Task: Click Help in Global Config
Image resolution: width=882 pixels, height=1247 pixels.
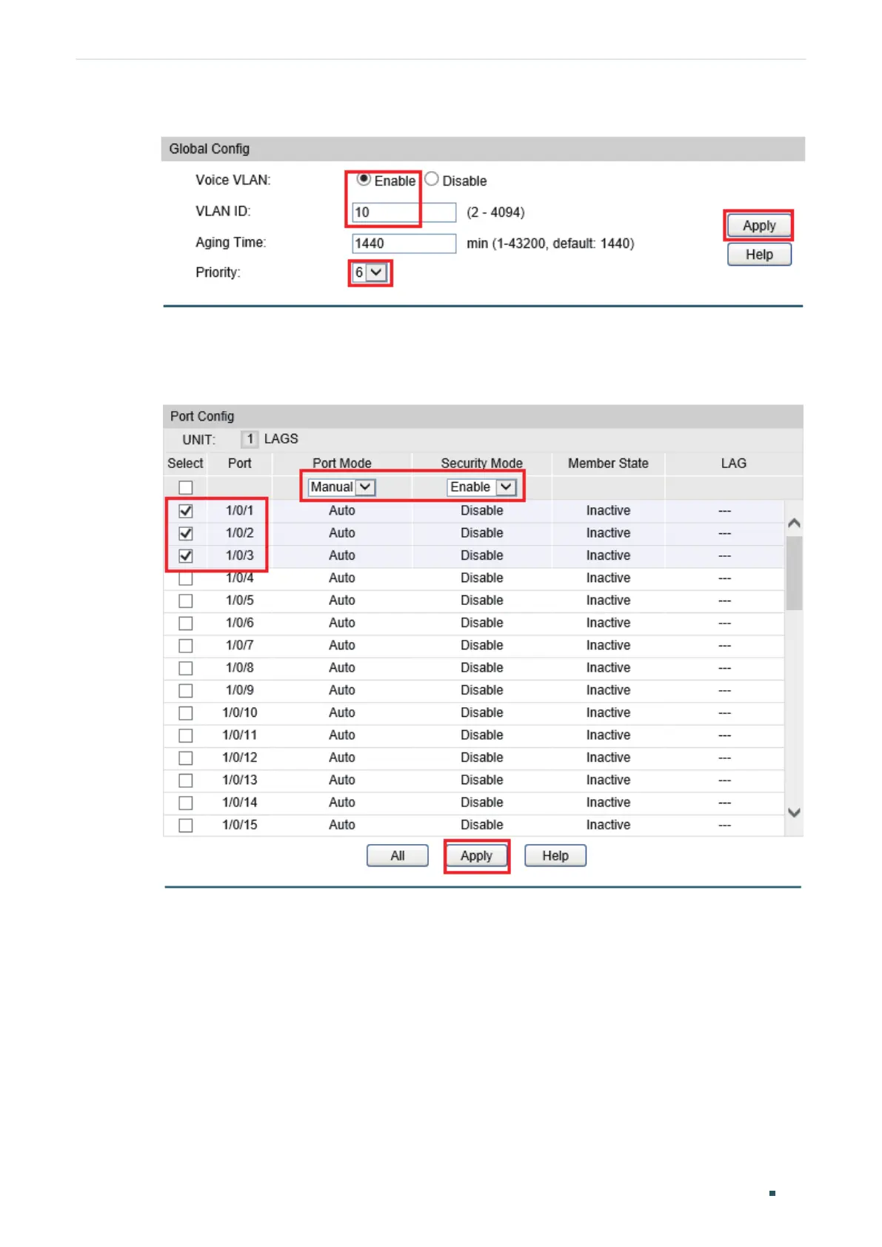Action: point(759,255)
